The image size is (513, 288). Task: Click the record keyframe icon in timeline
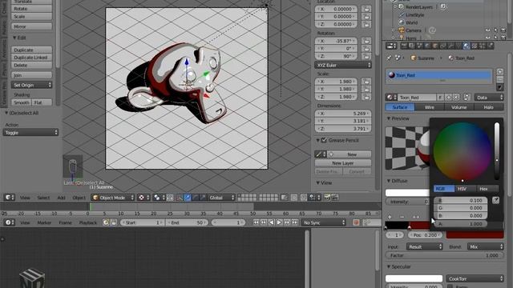click(x=356, y=222)
